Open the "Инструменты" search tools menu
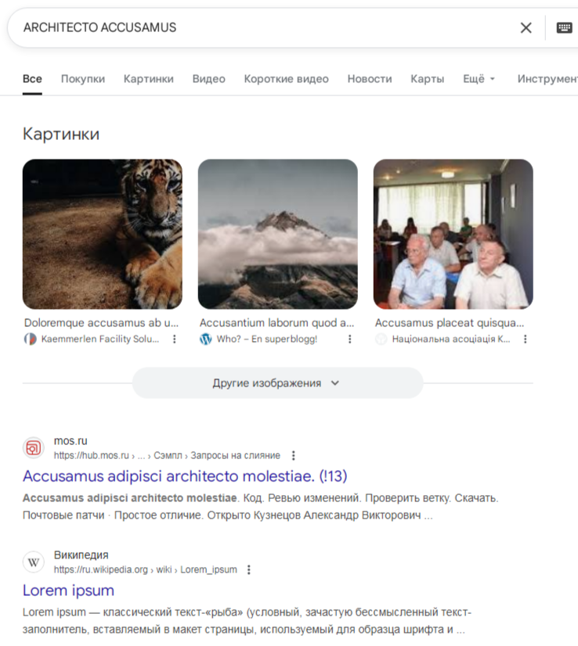Viewport: 578px width, 646px height. pos(548,79)
